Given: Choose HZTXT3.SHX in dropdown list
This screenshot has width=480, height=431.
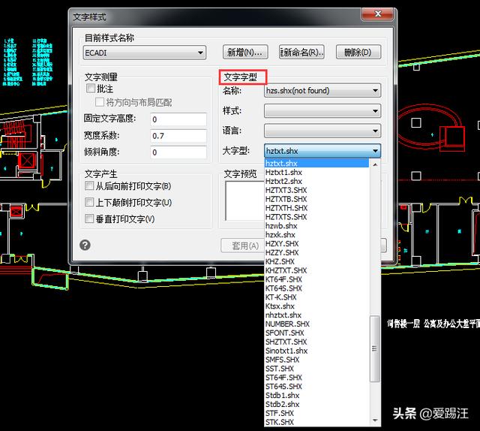Looking at the screenshot, I should [x=316, y=190].
